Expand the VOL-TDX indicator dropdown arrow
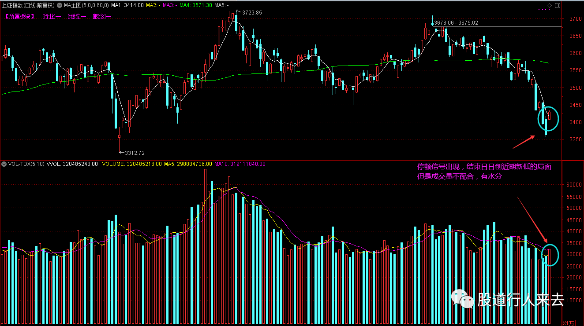Screen dimensions: 584x326 pos(4,164)
